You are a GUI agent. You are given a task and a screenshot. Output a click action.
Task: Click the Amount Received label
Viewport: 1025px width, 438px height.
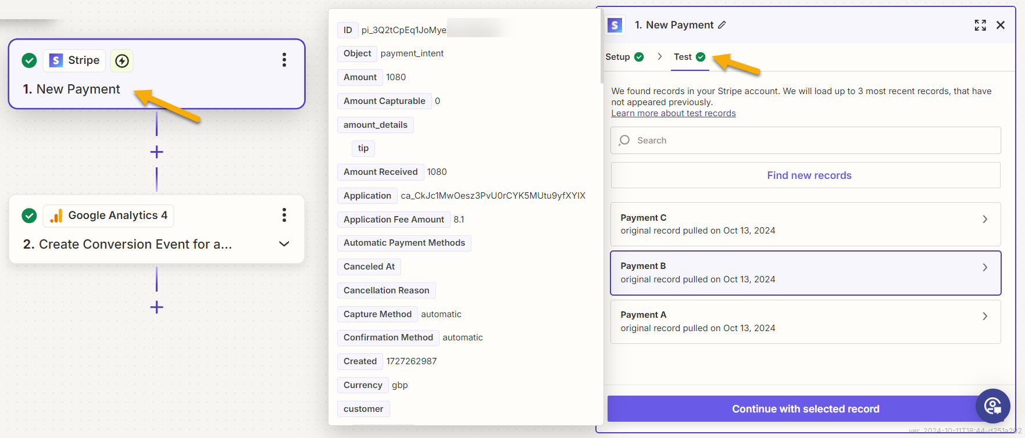(x=381, y=172)
